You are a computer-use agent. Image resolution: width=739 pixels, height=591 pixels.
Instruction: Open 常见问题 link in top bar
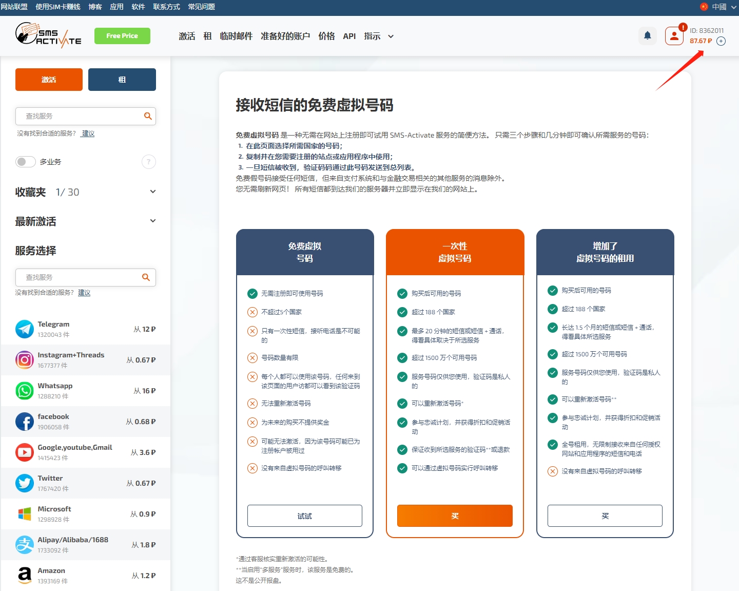tap(201, 7)
